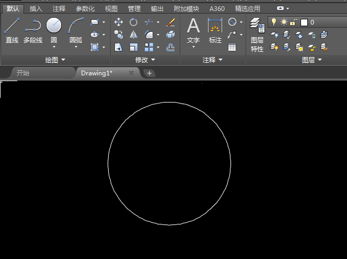Toggle layer lock padlock icon
Screen dimensions: 347x259
[x=294, y=22]
